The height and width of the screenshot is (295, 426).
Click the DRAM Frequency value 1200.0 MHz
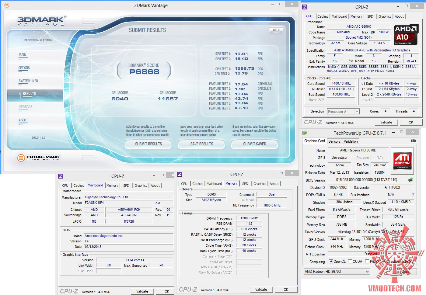coord(249,218)
